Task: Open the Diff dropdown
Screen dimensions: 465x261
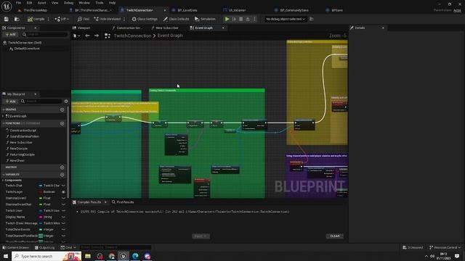Action: (62, 19)
